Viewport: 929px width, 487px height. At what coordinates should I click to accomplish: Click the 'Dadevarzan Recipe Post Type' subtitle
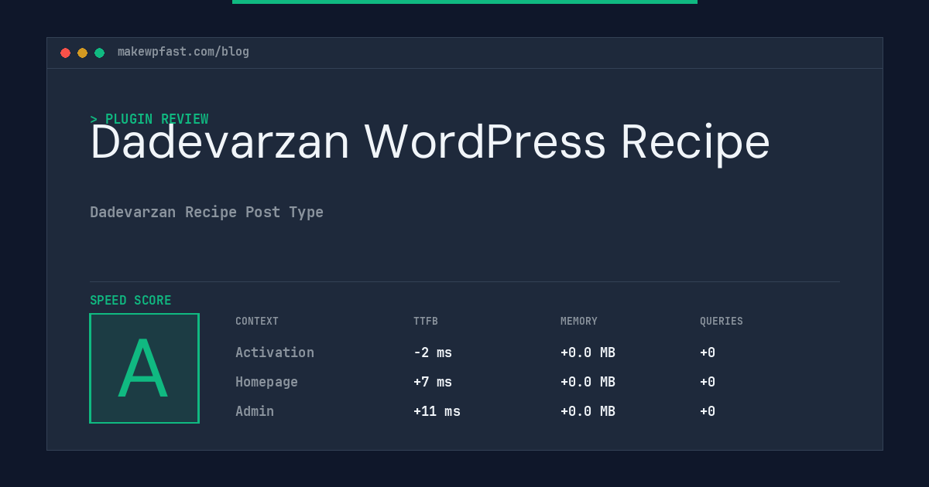point(207,212)
